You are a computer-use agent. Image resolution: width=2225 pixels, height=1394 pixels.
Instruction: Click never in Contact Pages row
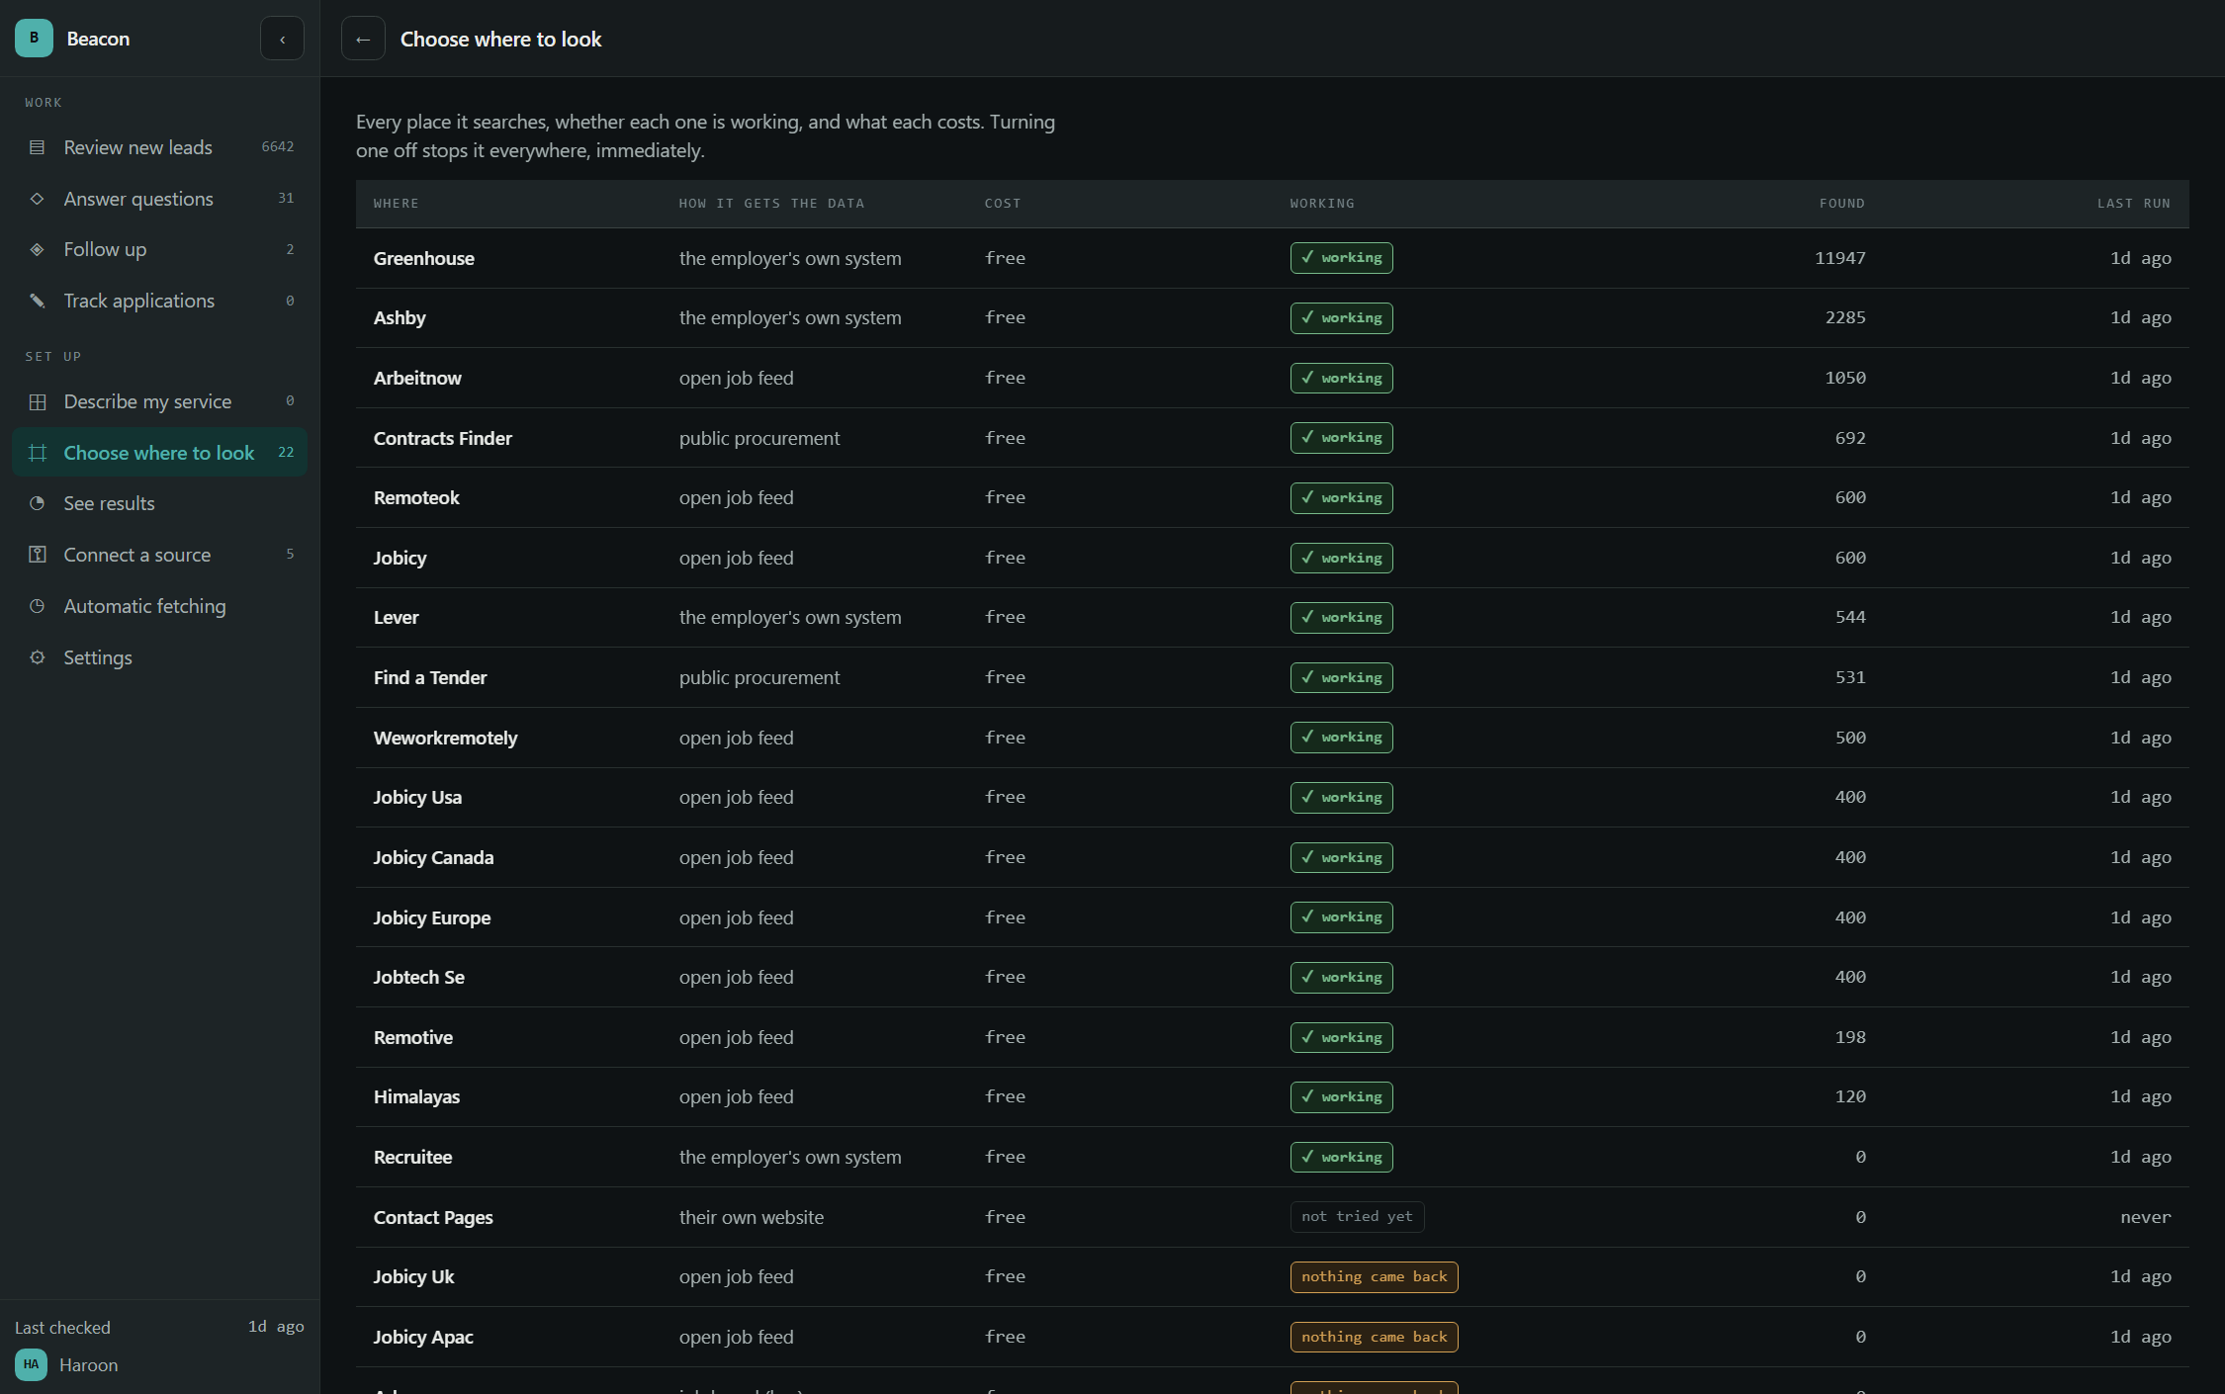(2145, 1217)
